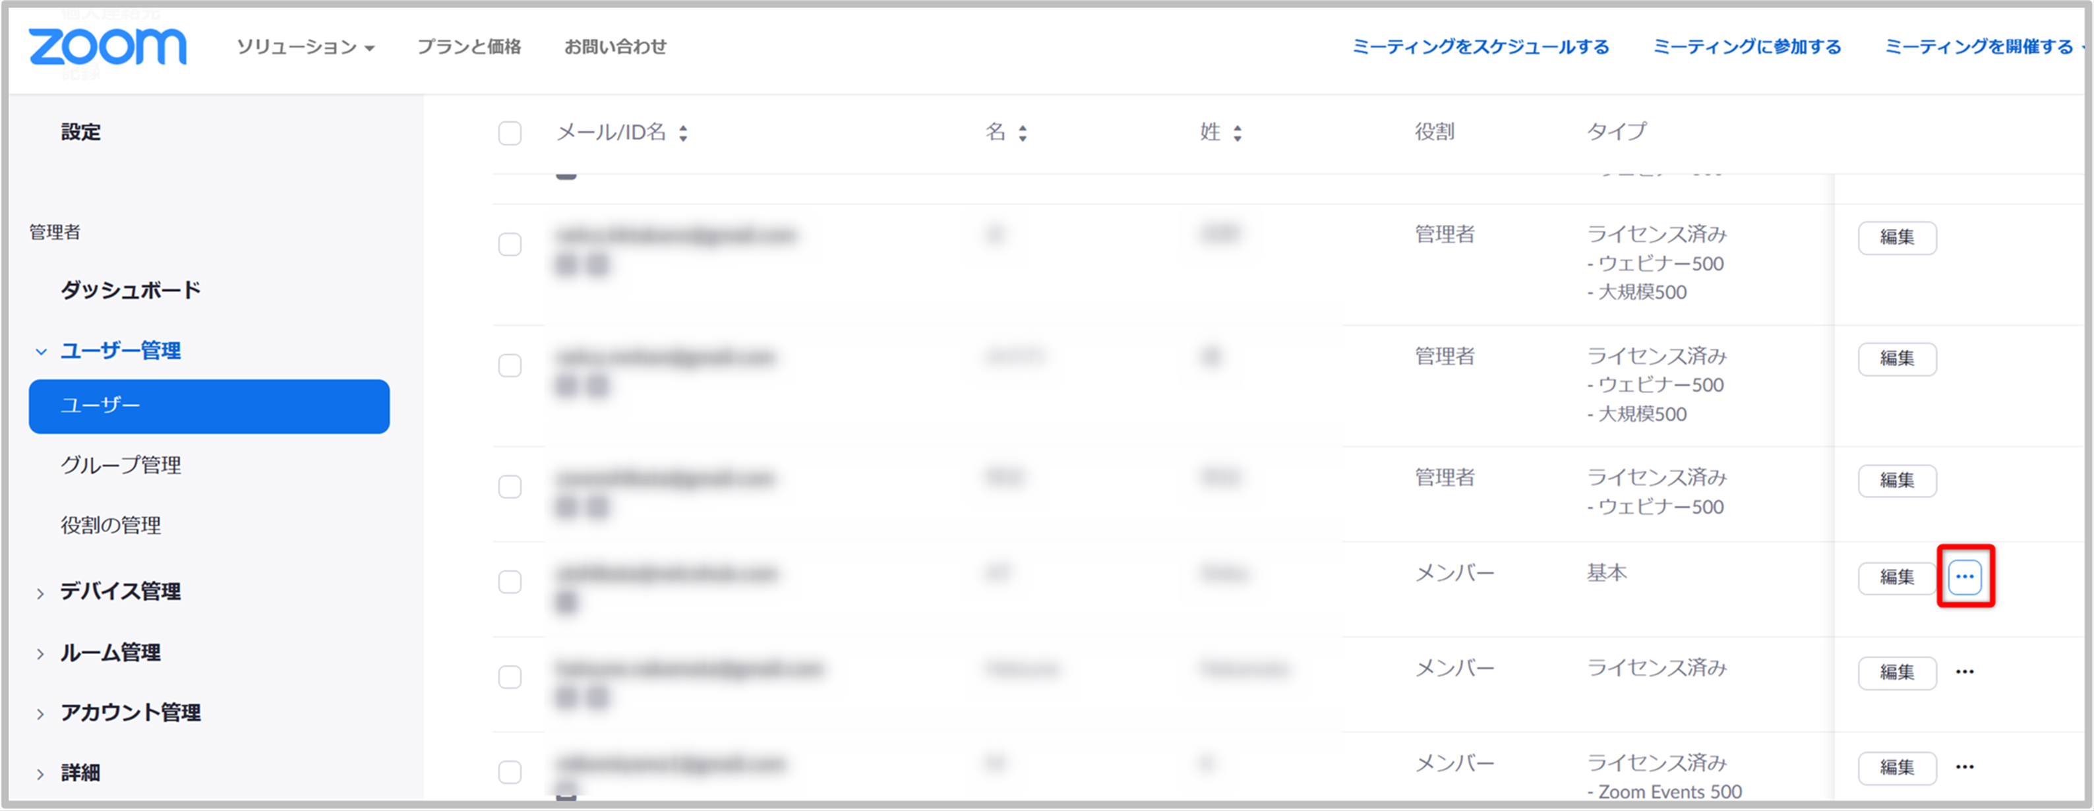Click the 役割 column header
Screen dimensions: 2094x811
[1435, 132]
